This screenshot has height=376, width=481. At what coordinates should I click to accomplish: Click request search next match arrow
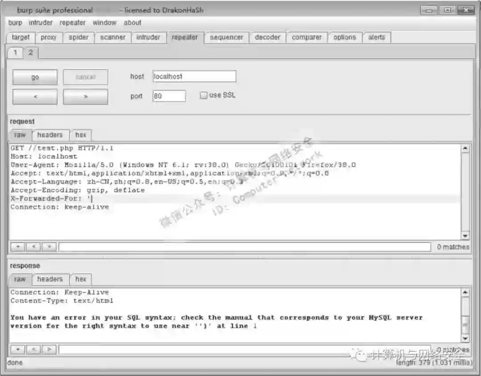tap(49, 246)
